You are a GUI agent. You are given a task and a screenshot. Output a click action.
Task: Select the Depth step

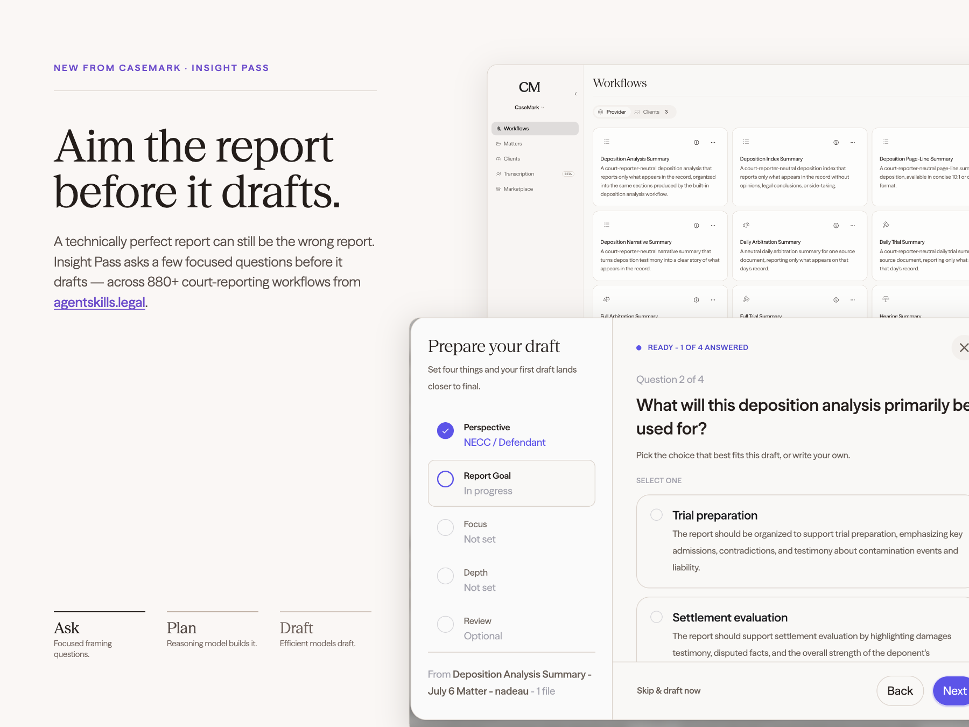tap(511, 580)
